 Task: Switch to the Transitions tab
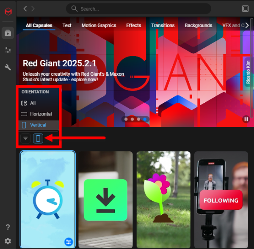163,25
